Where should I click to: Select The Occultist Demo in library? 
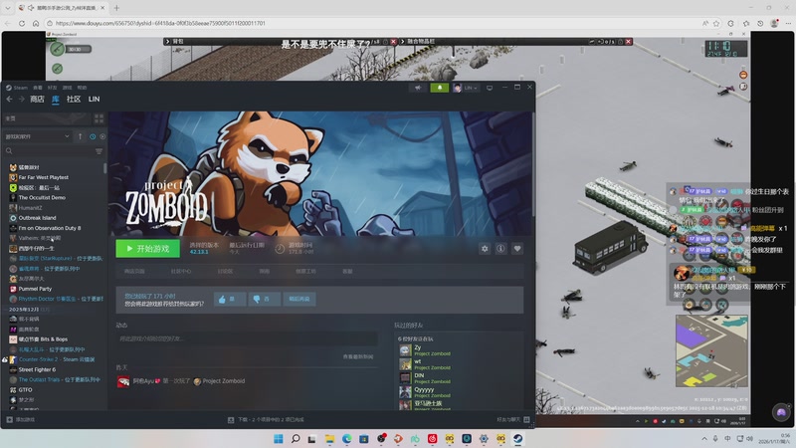click(42, 197)
